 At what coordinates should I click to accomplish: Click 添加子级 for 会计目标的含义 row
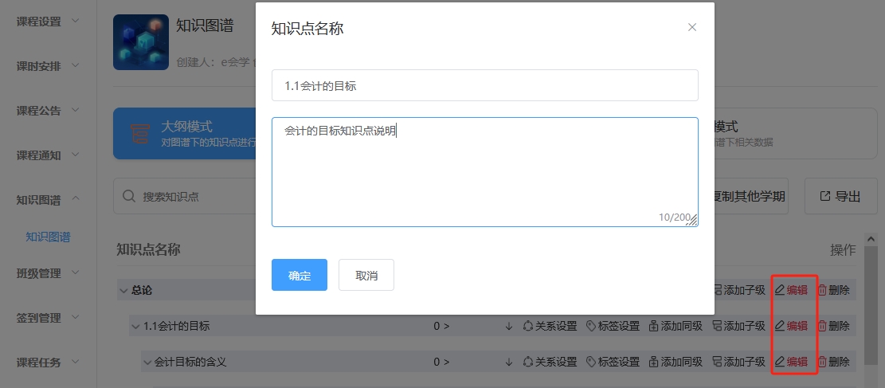click(x=738, y=362)
